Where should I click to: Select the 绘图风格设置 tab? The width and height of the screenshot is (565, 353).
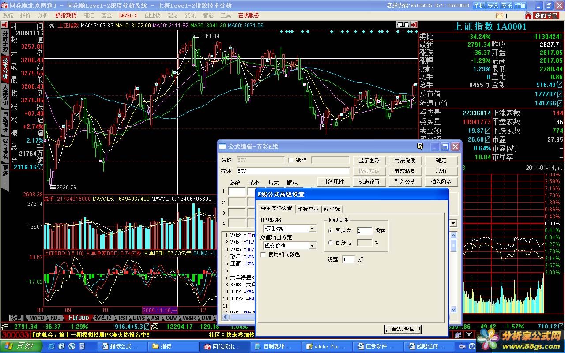pyautogui.click(x=276, y=208)
